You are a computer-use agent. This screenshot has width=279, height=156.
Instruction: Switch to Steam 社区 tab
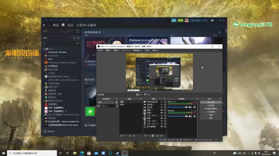(x=70, y=25)
